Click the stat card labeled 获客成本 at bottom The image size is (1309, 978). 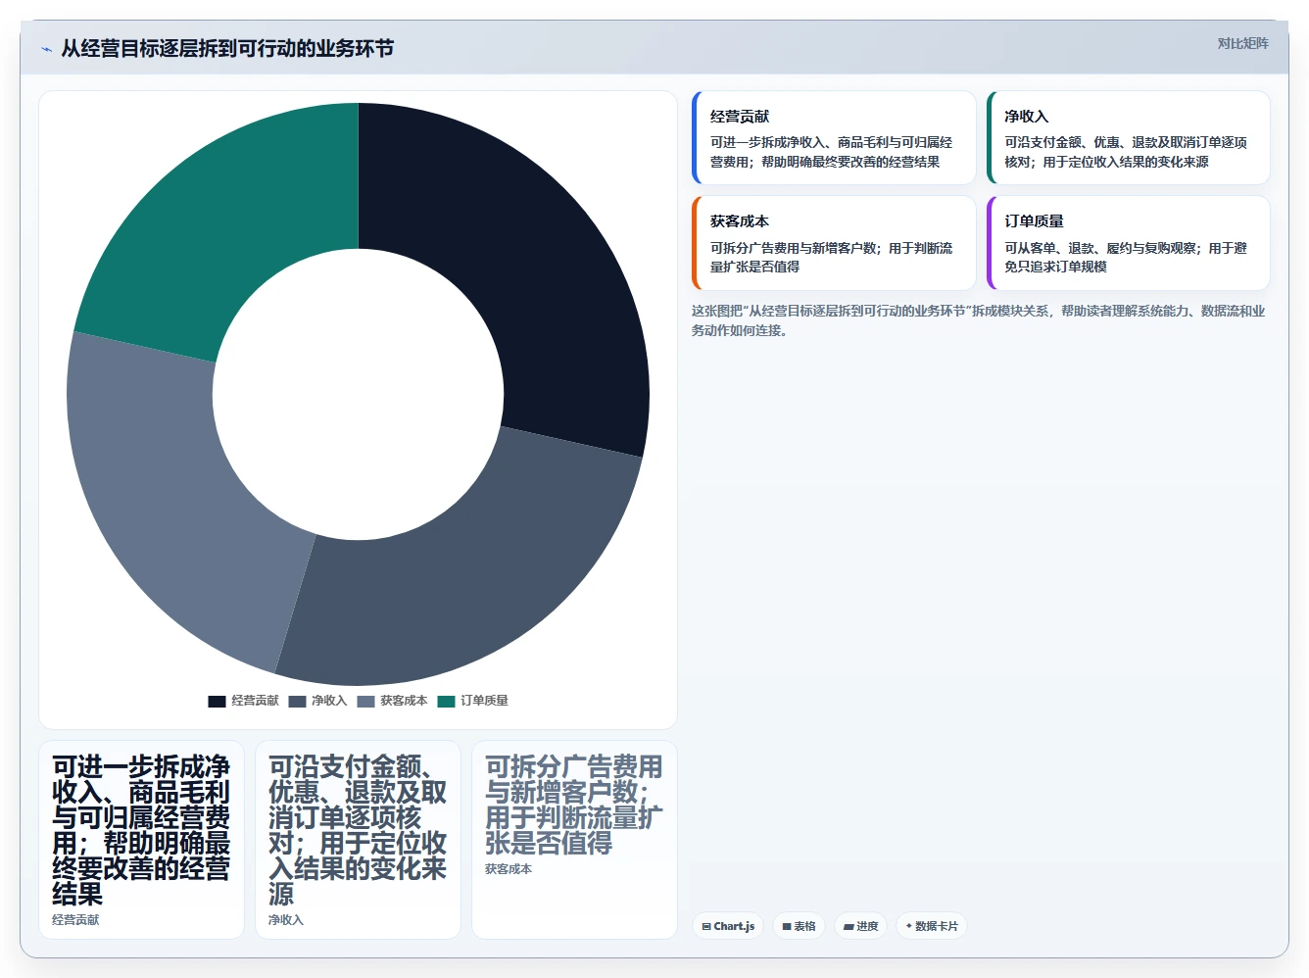point(574,840)
